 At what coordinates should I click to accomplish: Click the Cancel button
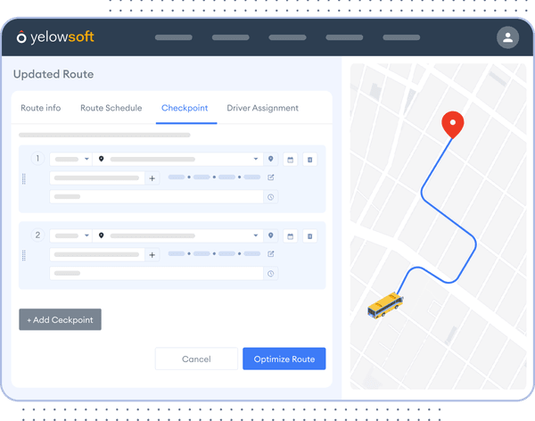tap(196, 359)
